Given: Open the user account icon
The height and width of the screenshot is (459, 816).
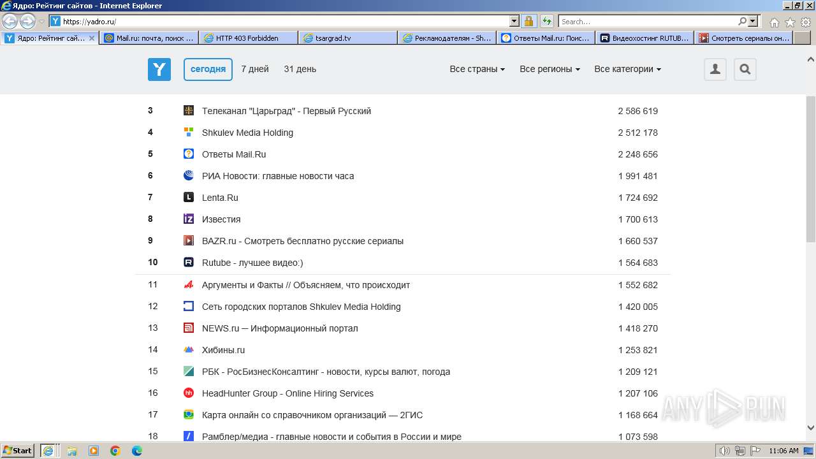Looking at the screenshot, I should click(x=715, y=69).
